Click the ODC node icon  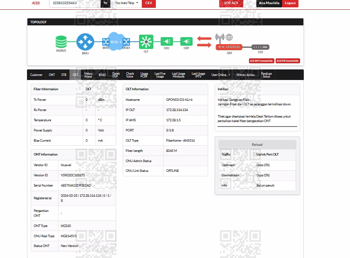167,42
